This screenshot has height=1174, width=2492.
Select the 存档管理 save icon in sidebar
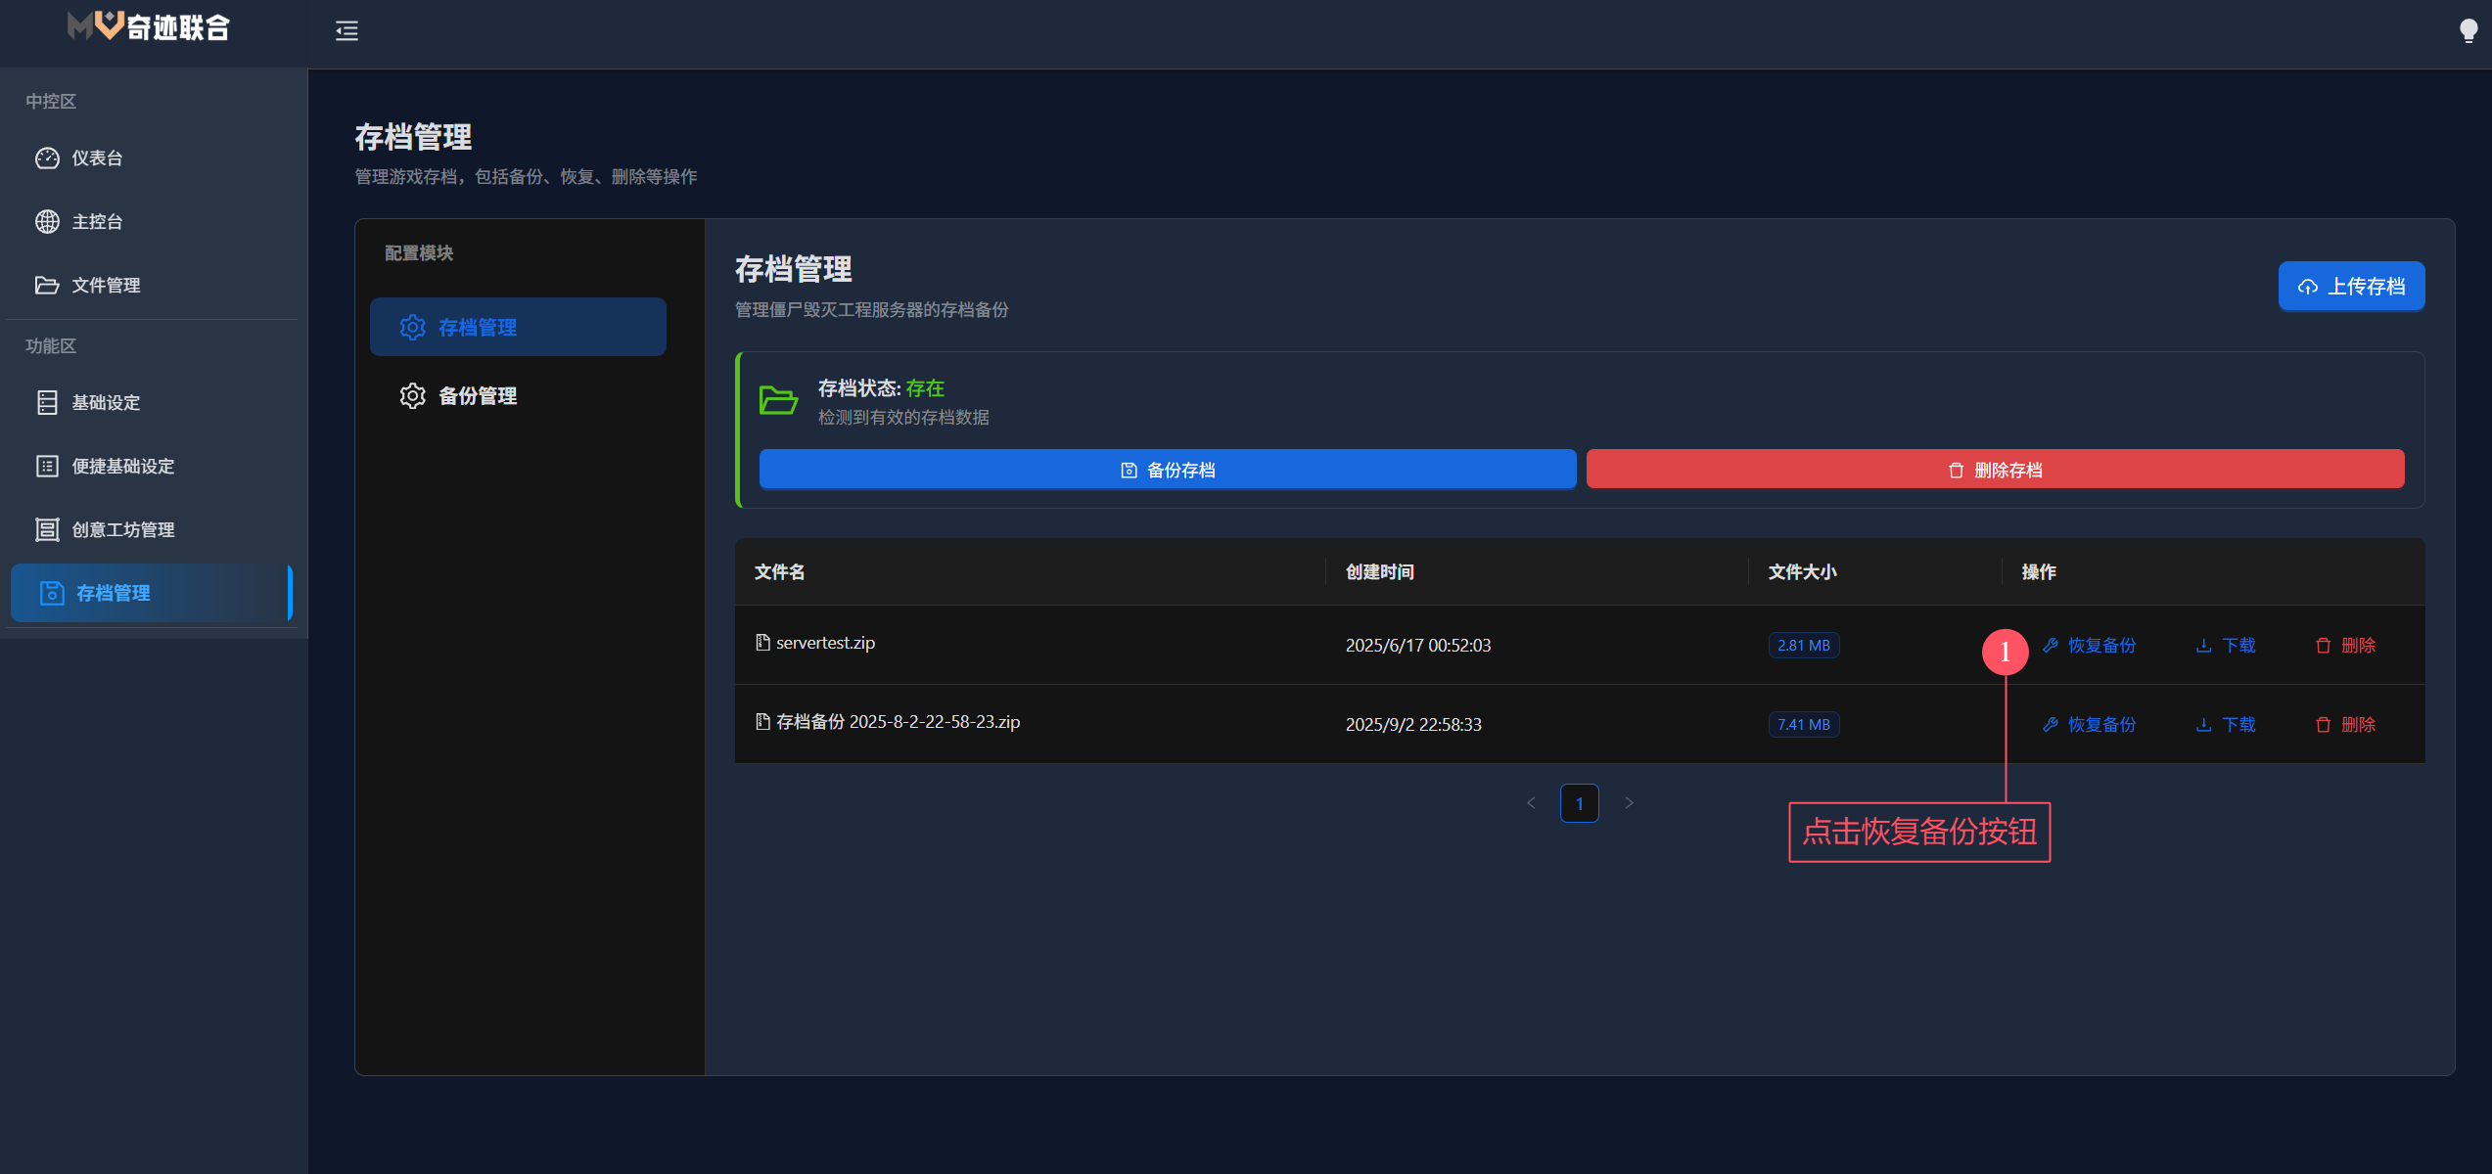pos(51,593)
